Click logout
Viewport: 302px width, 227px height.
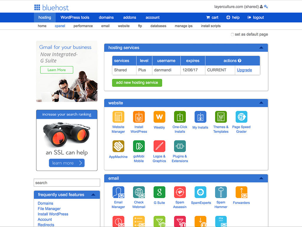(256, 17)
